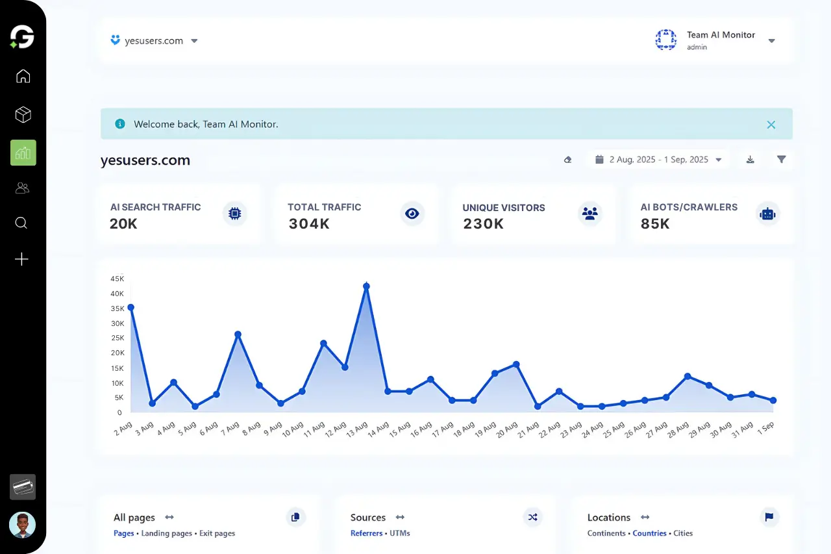The width and height of the screenshot is (831, 554).
Task: Select the package icon in the sidebar
Action: pyautogui.click(x=23, y=114)
